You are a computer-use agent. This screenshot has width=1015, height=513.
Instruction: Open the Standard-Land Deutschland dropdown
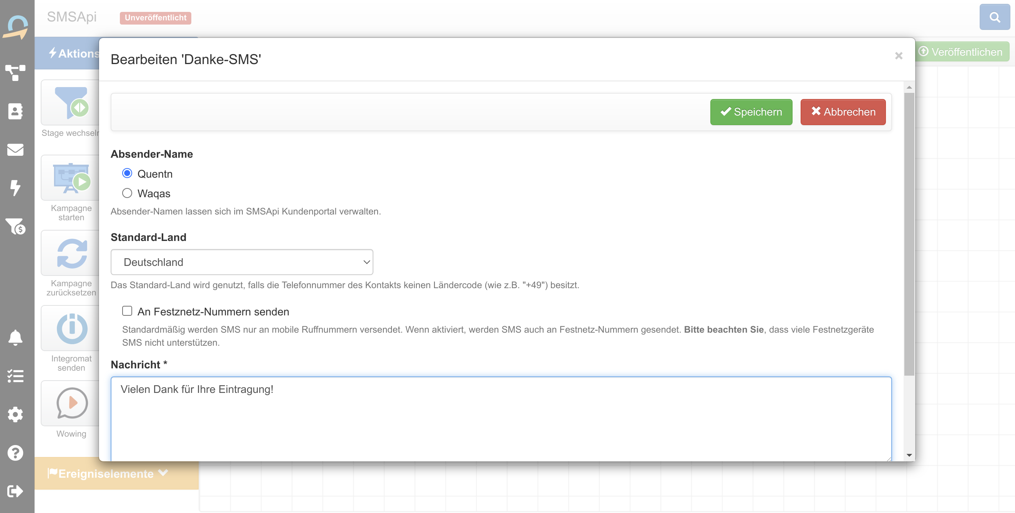pos(242,262)
